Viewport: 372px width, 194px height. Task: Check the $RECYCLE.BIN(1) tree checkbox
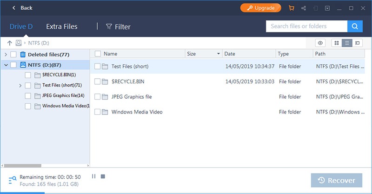coord(28,75)
